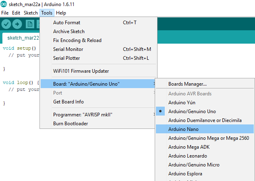Open the Help menu
The image size is (255, 181).
click(61, 13)
